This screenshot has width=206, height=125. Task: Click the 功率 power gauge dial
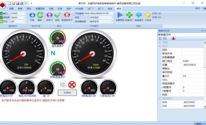point(23,54)
